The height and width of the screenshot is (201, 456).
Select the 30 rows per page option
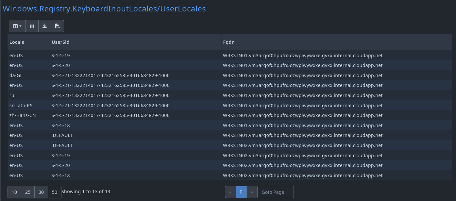click(41, 192)
